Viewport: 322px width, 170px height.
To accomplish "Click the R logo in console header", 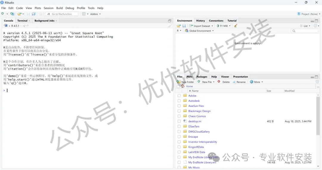I will point(6,26).
